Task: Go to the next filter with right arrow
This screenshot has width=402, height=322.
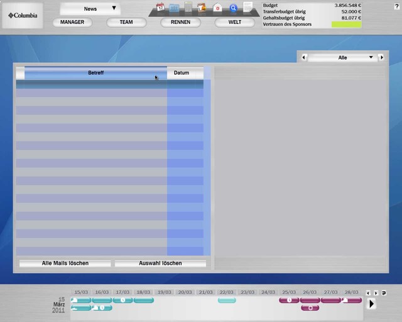Action: (381, 57)
